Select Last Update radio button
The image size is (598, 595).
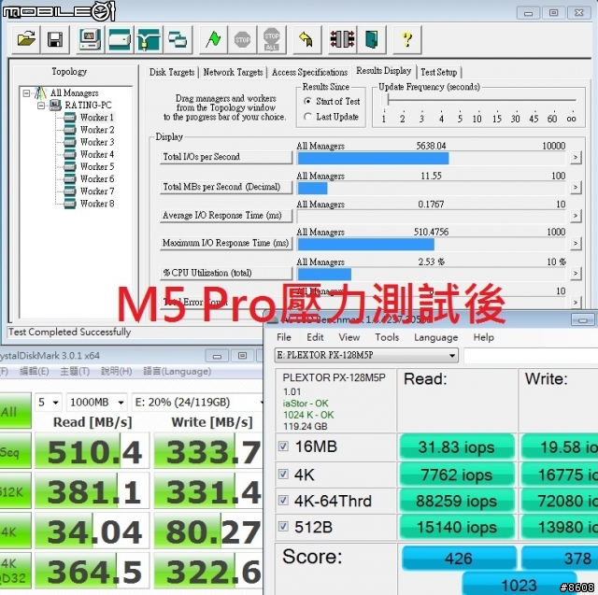307,117
